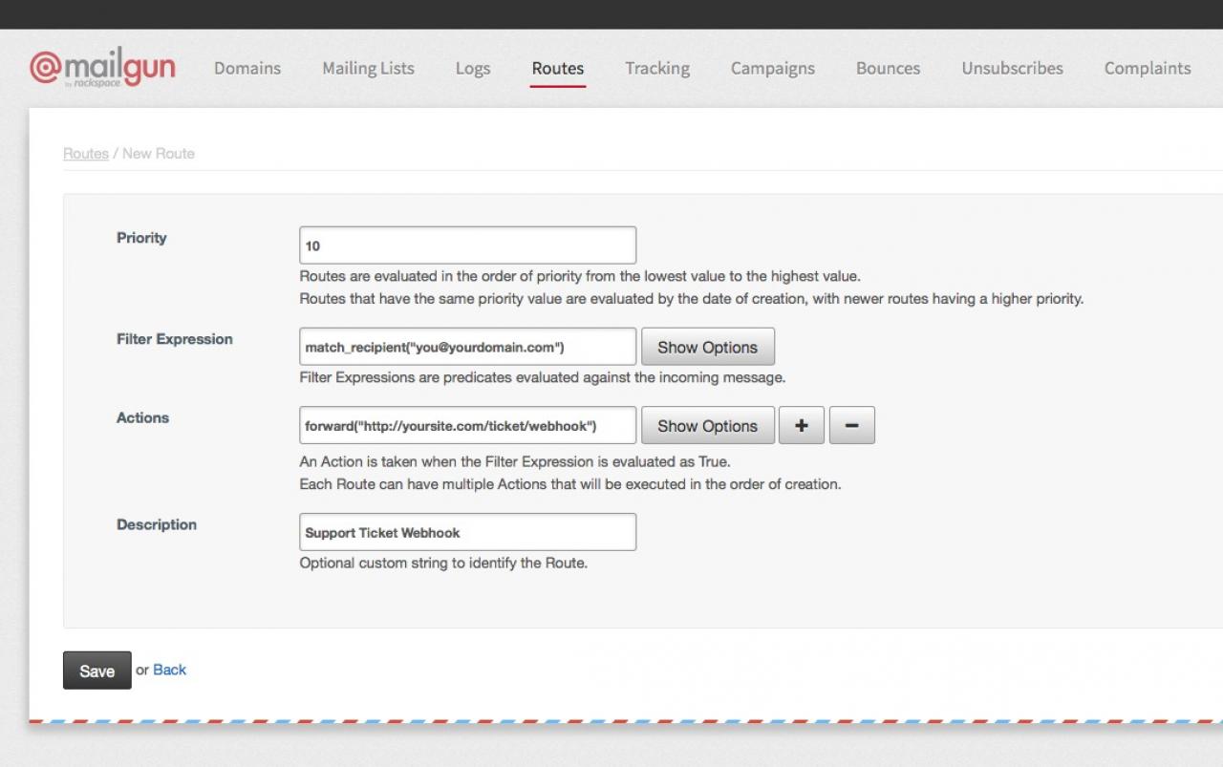Follow the Back link

pos(169,670)
